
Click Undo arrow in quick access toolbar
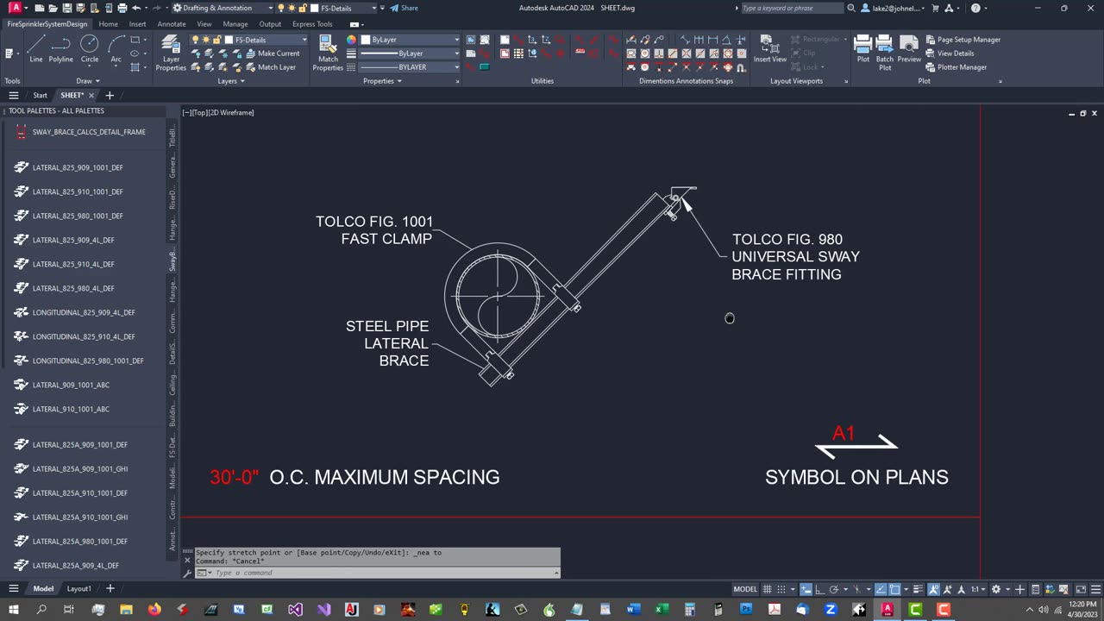[x=136, y=8]
